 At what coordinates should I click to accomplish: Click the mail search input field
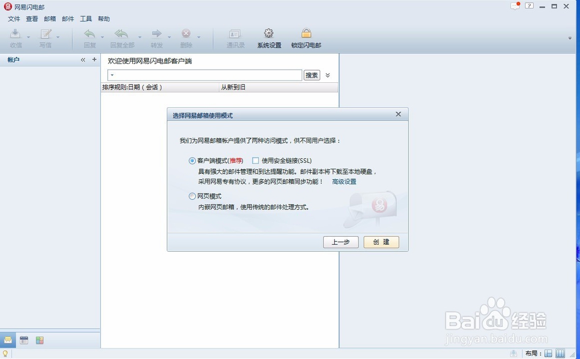(x=205, y=75)
